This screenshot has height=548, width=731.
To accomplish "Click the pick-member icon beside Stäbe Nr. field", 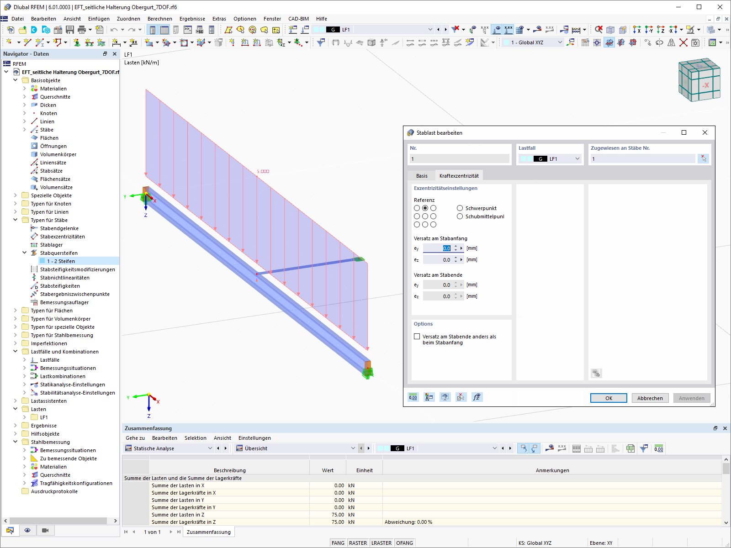I will (704, 158).
